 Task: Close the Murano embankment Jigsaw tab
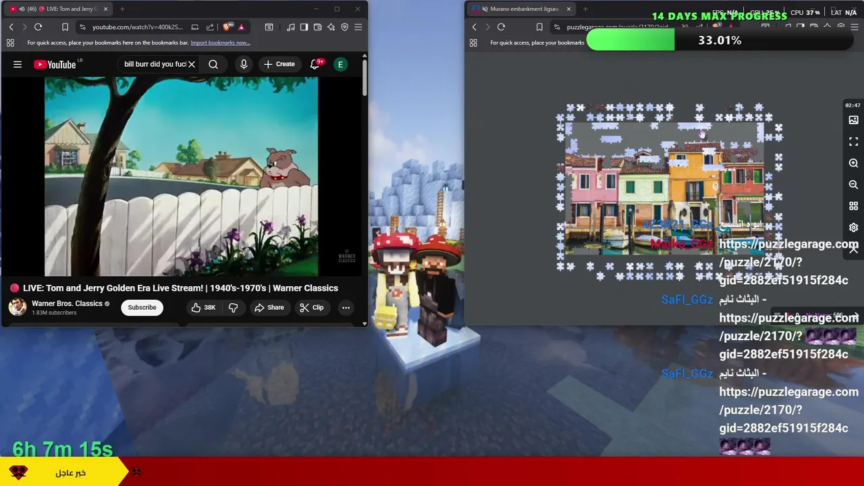(x=568, y=9)
